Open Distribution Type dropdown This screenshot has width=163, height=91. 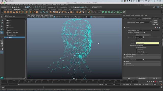click(141, 33)
